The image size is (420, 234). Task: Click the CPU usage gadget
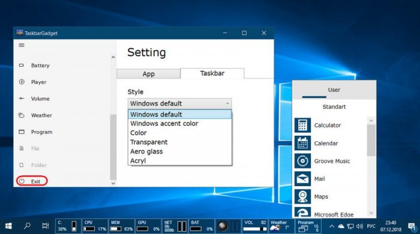tap(95, 226)
